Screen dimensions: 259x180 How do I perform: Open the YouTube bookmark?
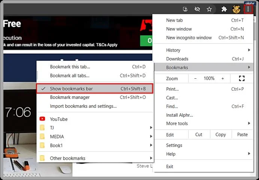tap(95, 119)
